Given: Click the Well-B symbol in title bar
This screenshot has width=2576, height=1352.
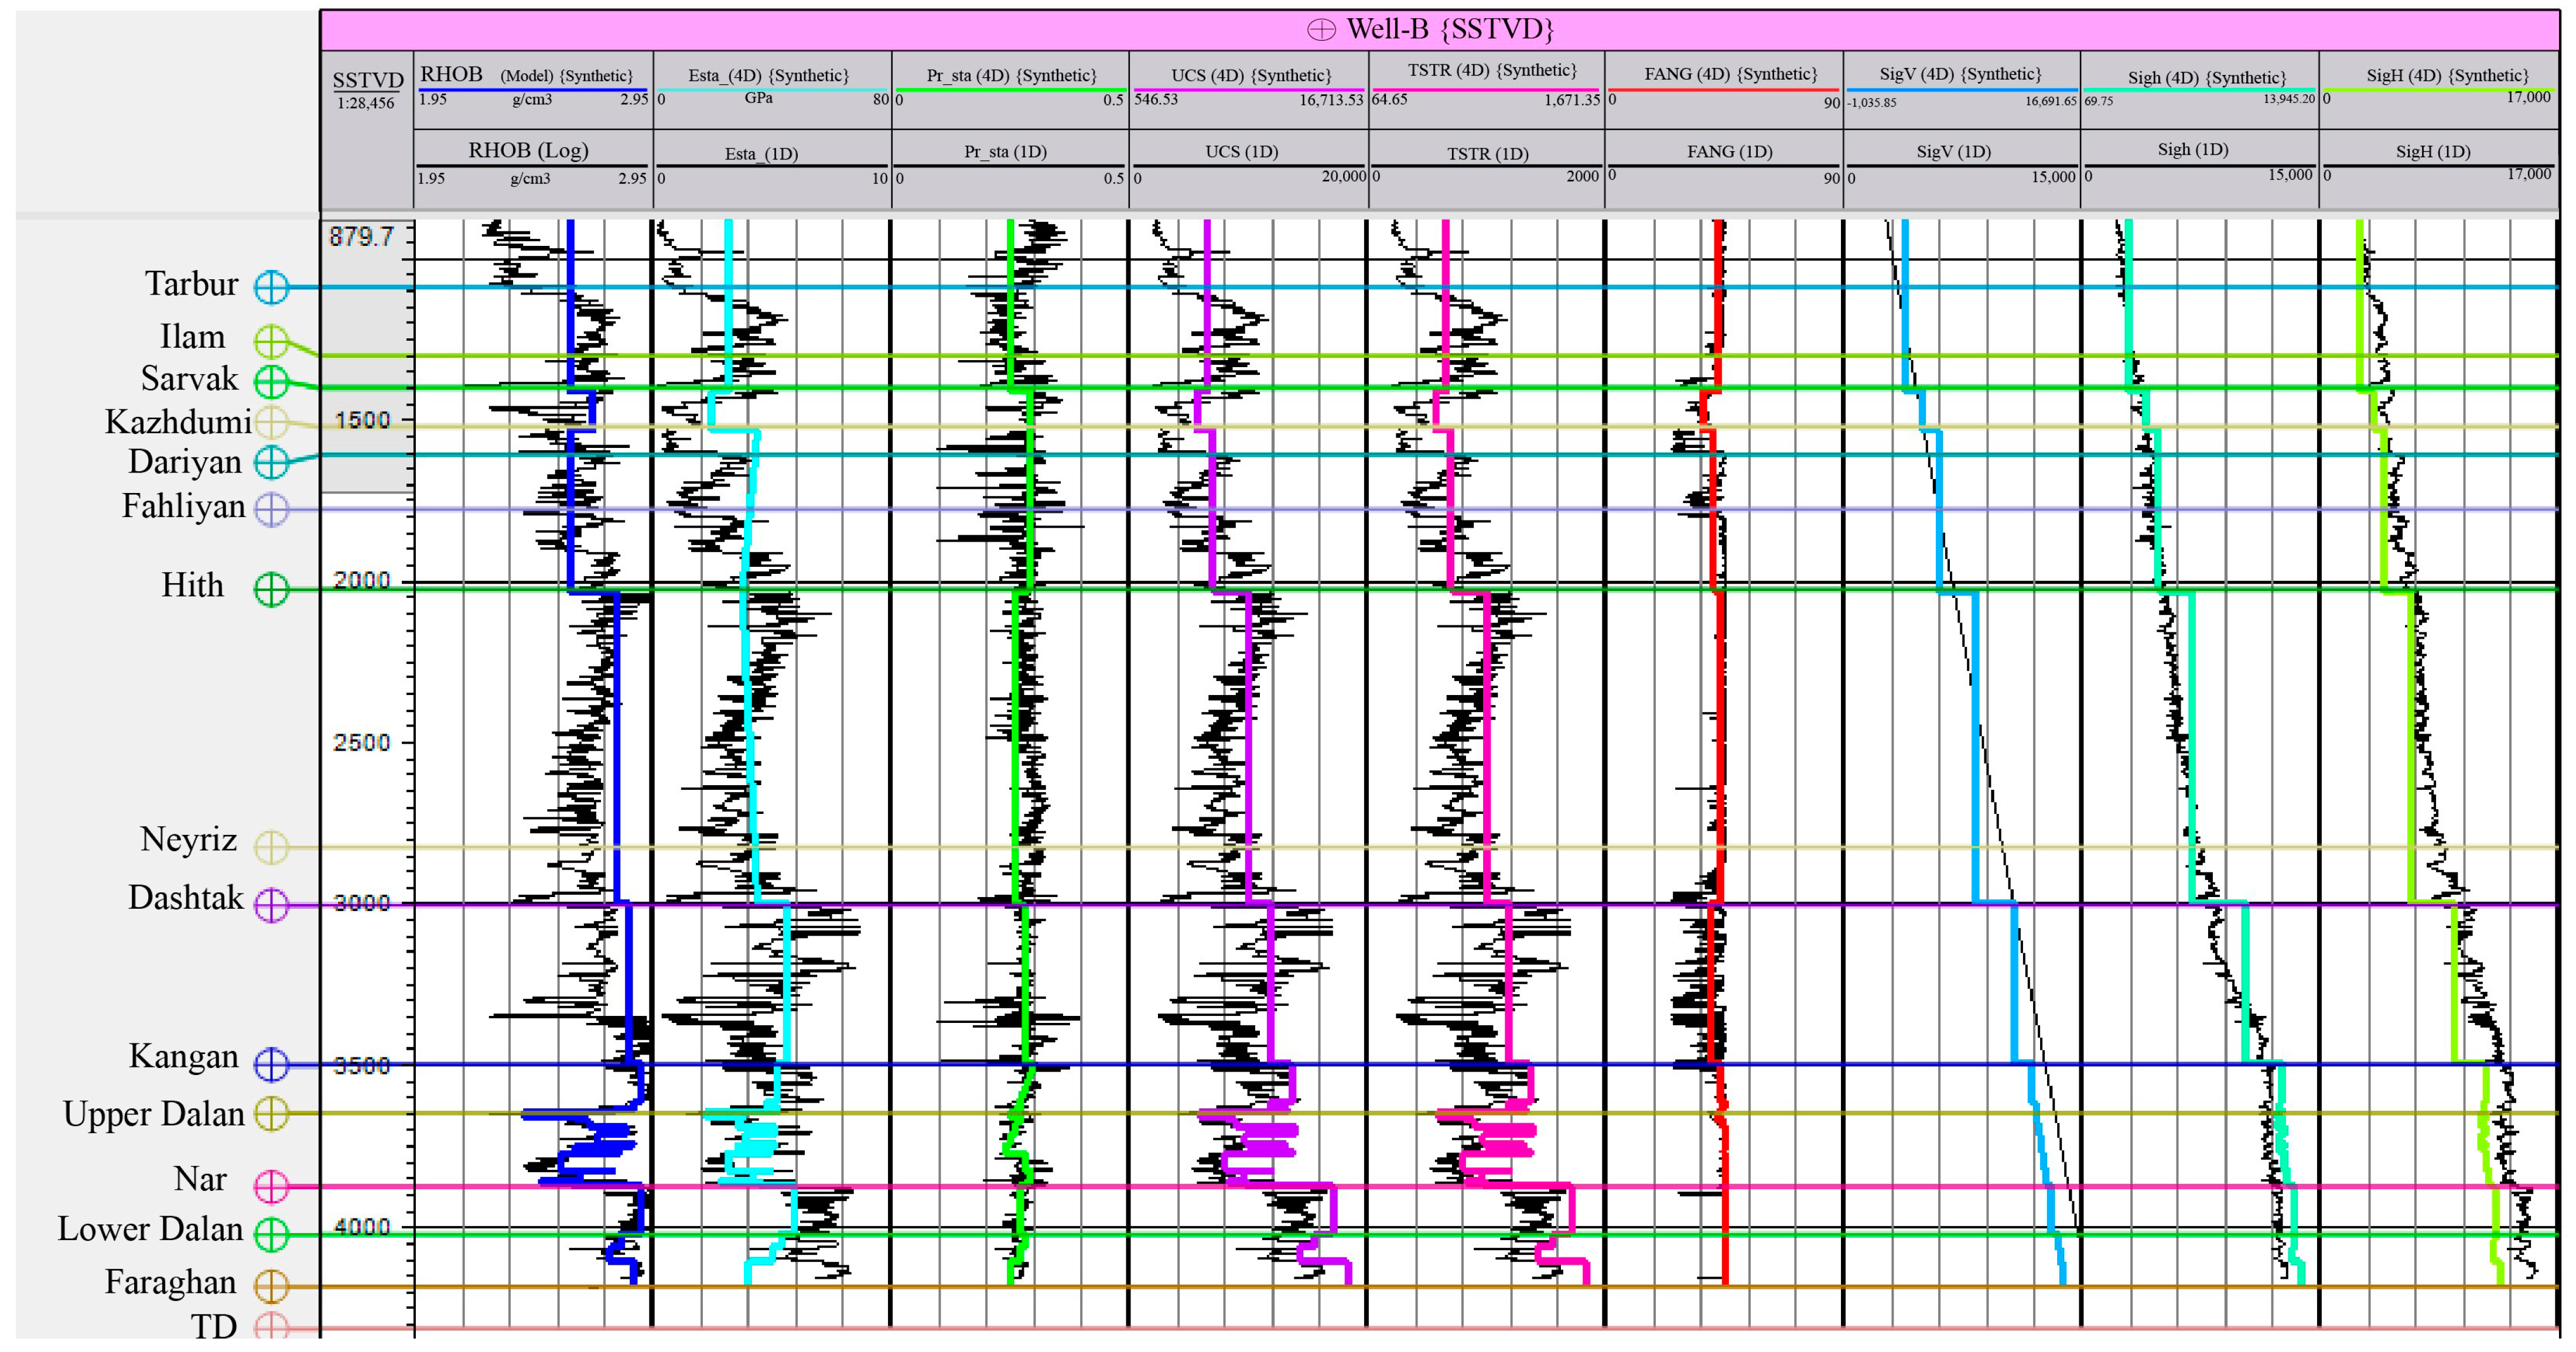Looking at the screenshot, I should tap(1321, 30).
